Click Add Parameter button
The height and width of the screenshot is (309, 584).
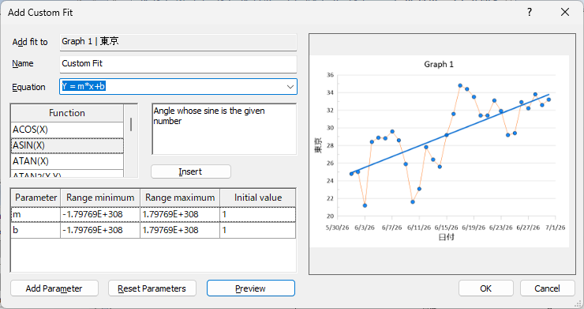(54, 288)
